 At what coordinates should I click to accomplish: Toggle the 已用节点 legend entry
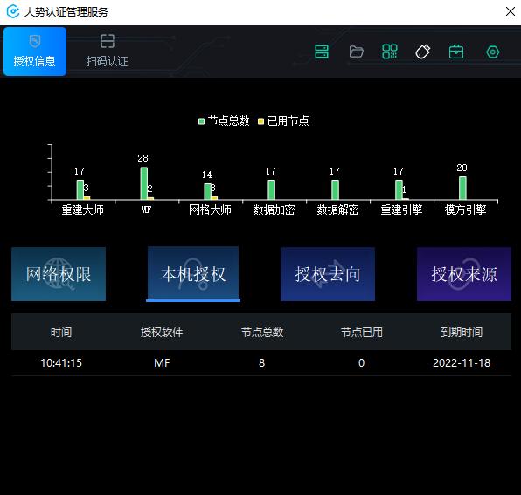click(283, 120)
